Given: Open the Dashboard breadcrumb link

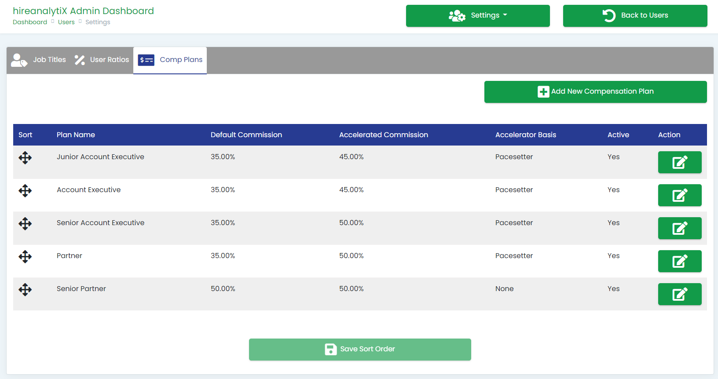Looking at the screenshot, I should tap(30, 22).
